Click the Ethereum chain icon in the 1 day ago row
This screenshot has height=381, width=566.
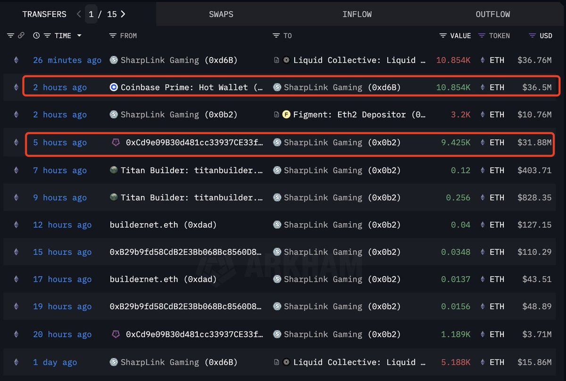click(17, 362)
